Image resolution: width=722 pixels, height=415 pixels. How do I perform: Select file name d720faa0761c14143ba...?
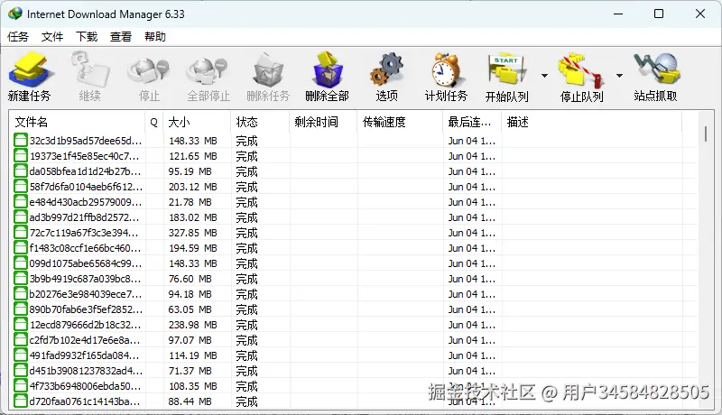(85, 401)
